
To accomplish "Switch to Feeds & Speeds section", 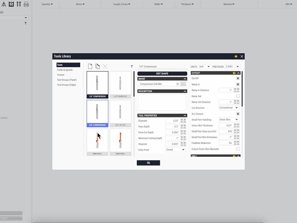I will tap(65, 70).
